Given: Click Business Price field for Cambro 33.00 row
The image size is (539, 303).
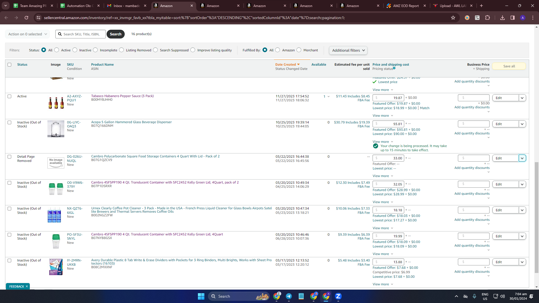Looking at the screenshot, I should (474, 158).
